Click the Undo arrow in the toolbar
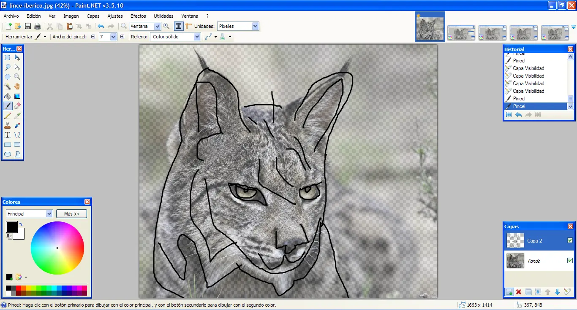Screen dimensions: 577x310 (101, 26)
